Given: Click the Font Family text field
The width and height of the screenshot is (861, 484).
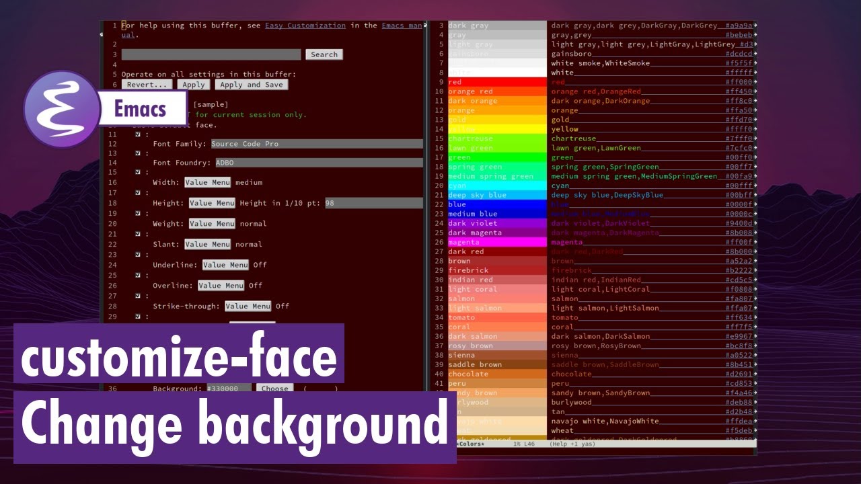Looking at the screenshot, I should (x=316, y=144).
